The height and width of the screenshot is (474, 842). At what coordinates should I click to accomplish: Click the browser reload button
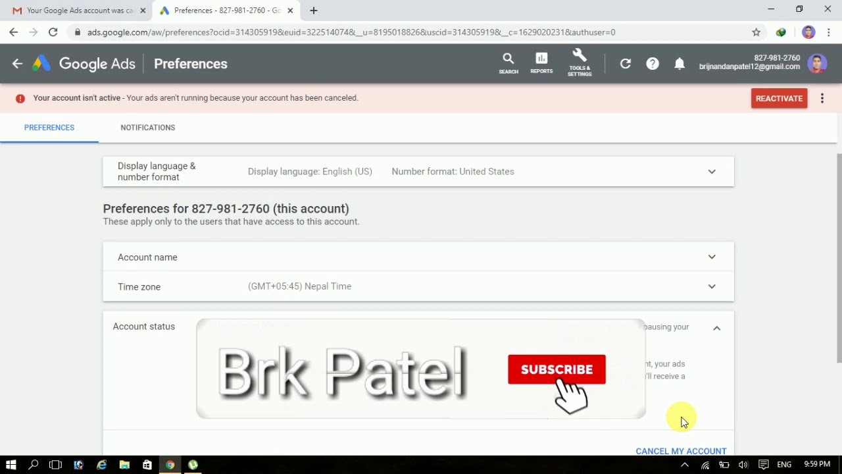pyautogui.click(x=53, y=32)
